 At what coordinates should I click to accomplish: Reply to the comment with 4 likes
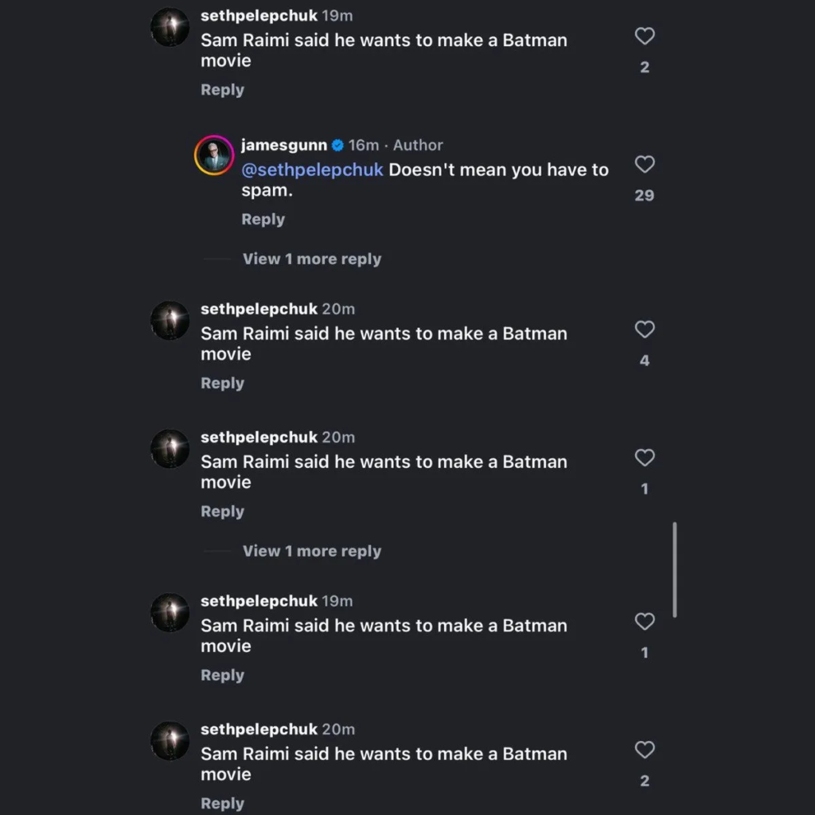[x=222, y=383]
